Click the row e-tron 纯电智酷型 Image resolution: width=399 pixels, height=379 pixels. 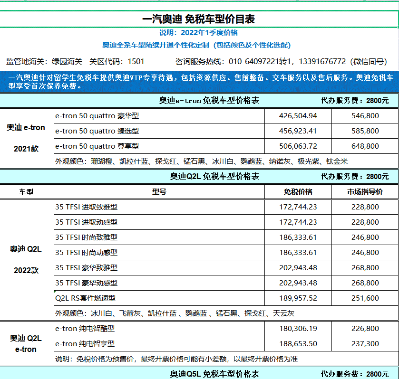click(x=159, y=329)
